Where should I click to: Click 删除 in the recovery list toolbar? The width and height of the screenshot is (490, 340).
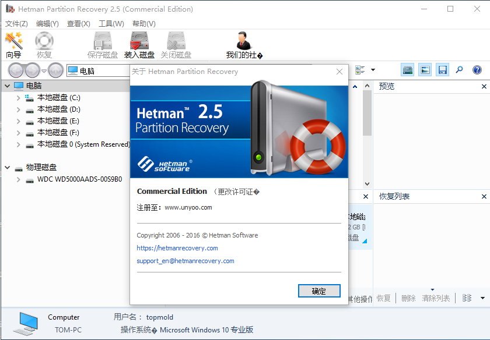408,298
